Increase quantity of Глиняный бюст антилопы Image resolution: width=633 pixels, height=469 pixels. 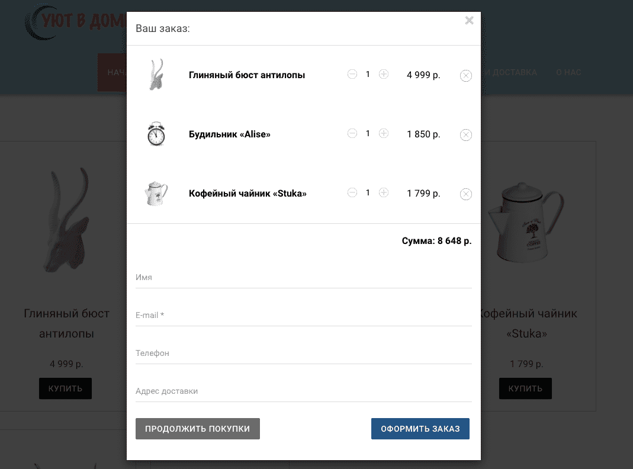(x=384, y=74)
